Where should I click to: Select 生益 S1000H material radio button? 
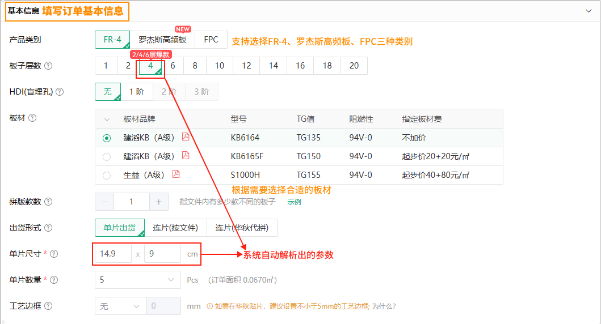click(x=107, y=176)
